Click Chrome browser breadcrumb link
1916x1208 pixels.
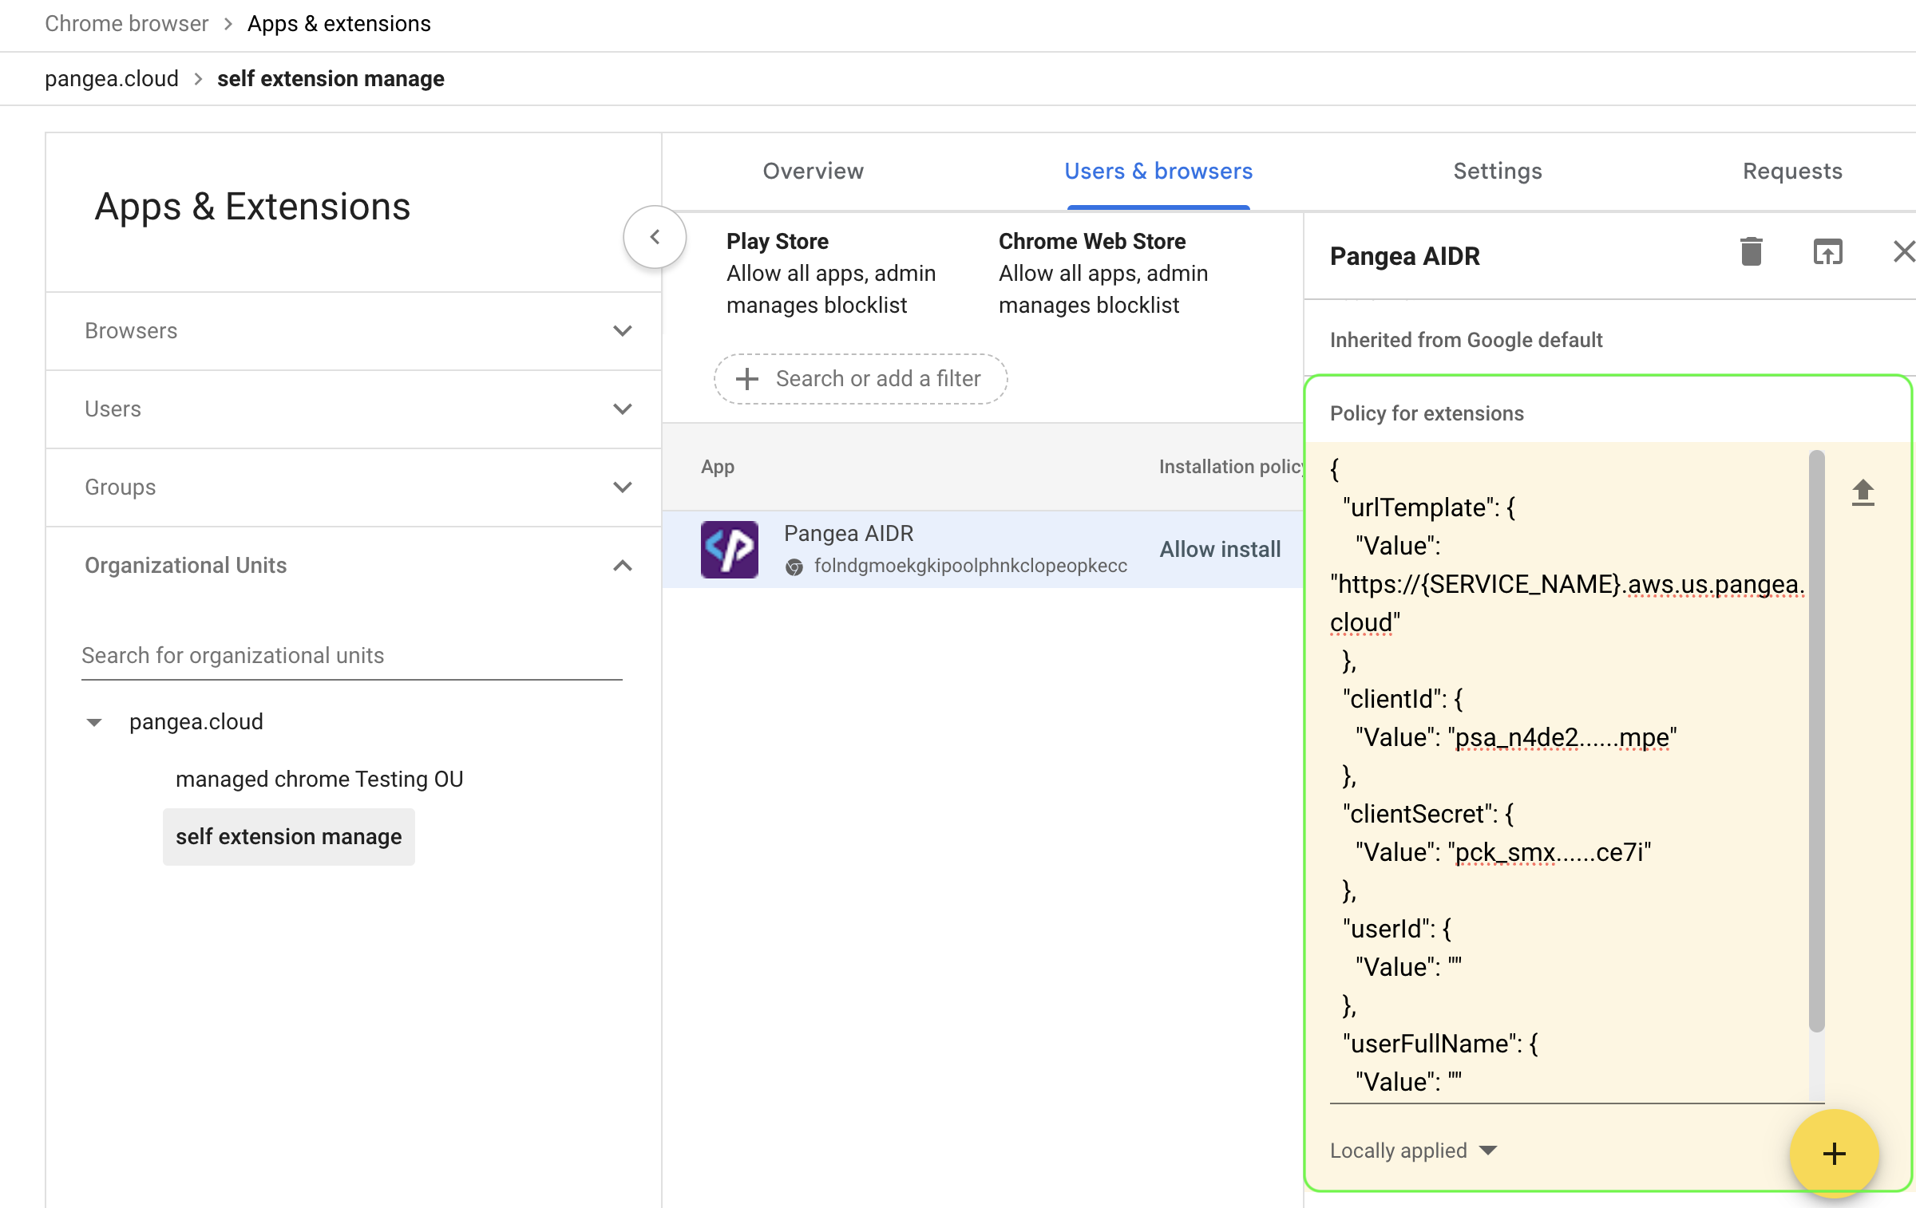click(126, 24)
